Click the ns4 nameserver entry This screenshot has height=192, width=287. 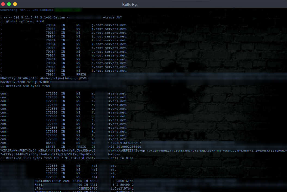[x=94, y=177]
